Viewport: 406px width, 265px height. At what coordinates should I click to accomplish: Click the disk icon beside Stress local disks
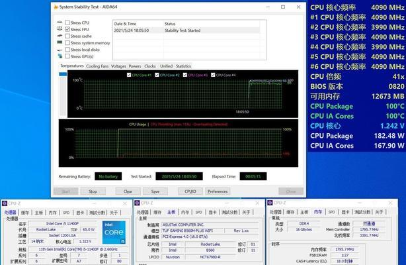(x=60, y=50)
